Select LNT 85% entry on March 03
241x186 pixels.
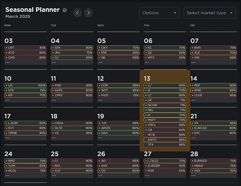point(25,48)
